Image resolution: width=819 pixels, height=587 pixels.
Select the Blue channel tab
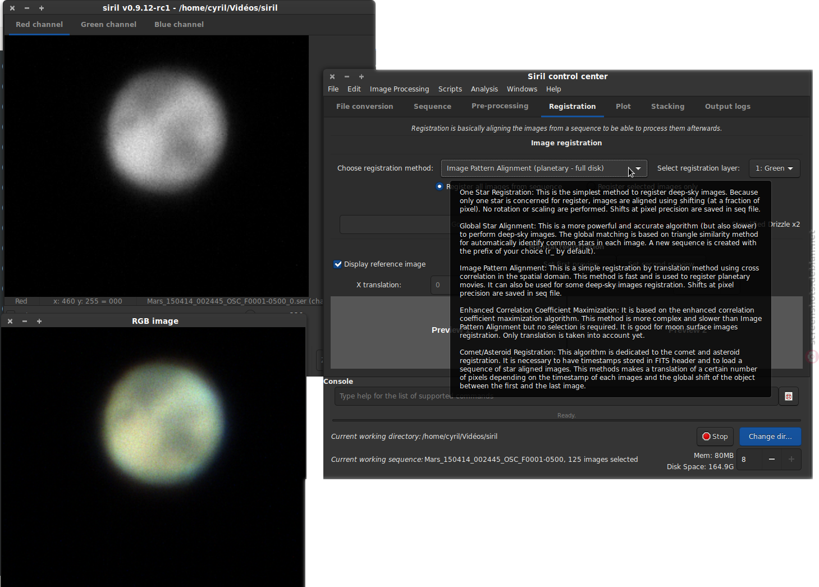(179, 25)
